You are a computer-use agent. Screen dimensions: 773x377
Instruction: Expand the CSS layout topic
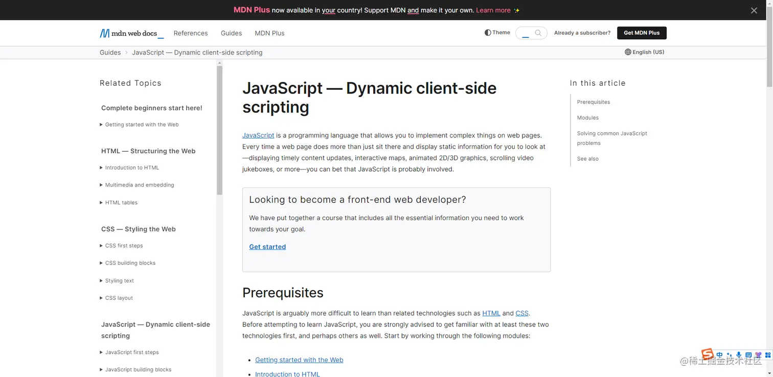click(117, 298)
